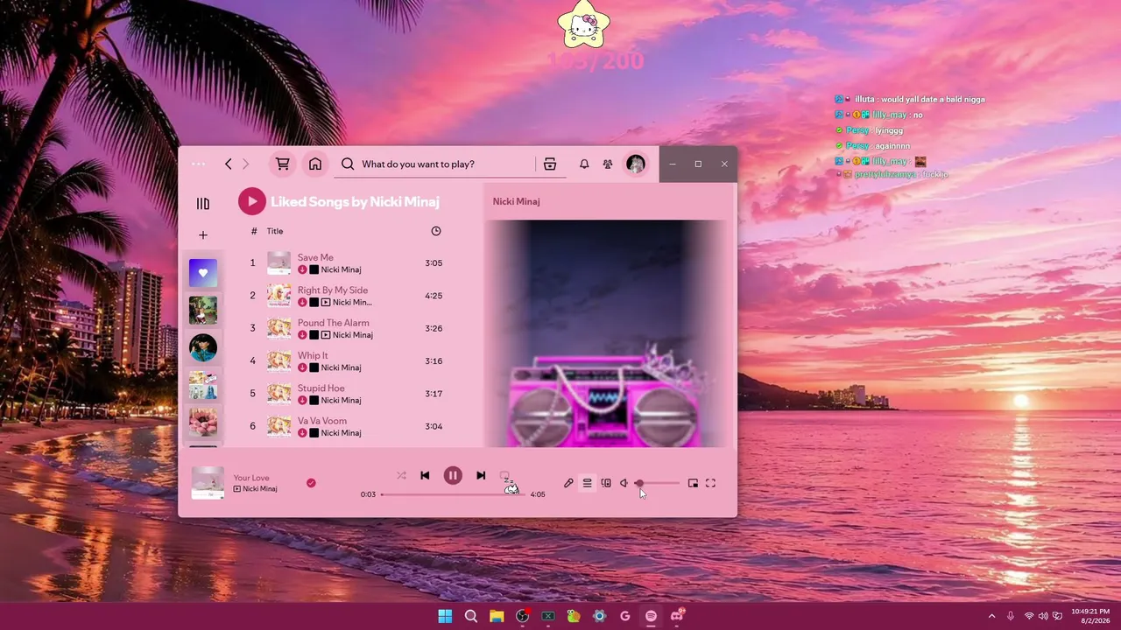The width and height of the screenshot is (1121, 630).
Task: Go forward with the right arrow
Action: [x=245, y=164]
